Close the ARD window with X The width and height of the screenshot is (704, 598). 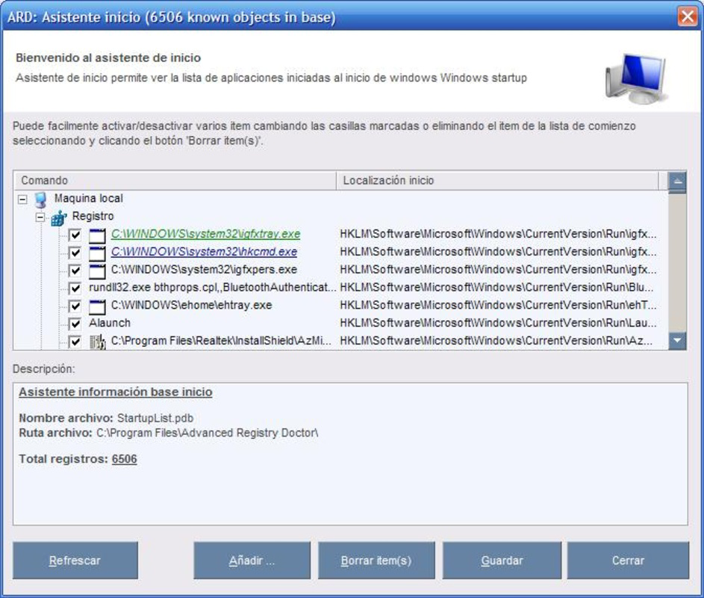click(x=688, y=16)
